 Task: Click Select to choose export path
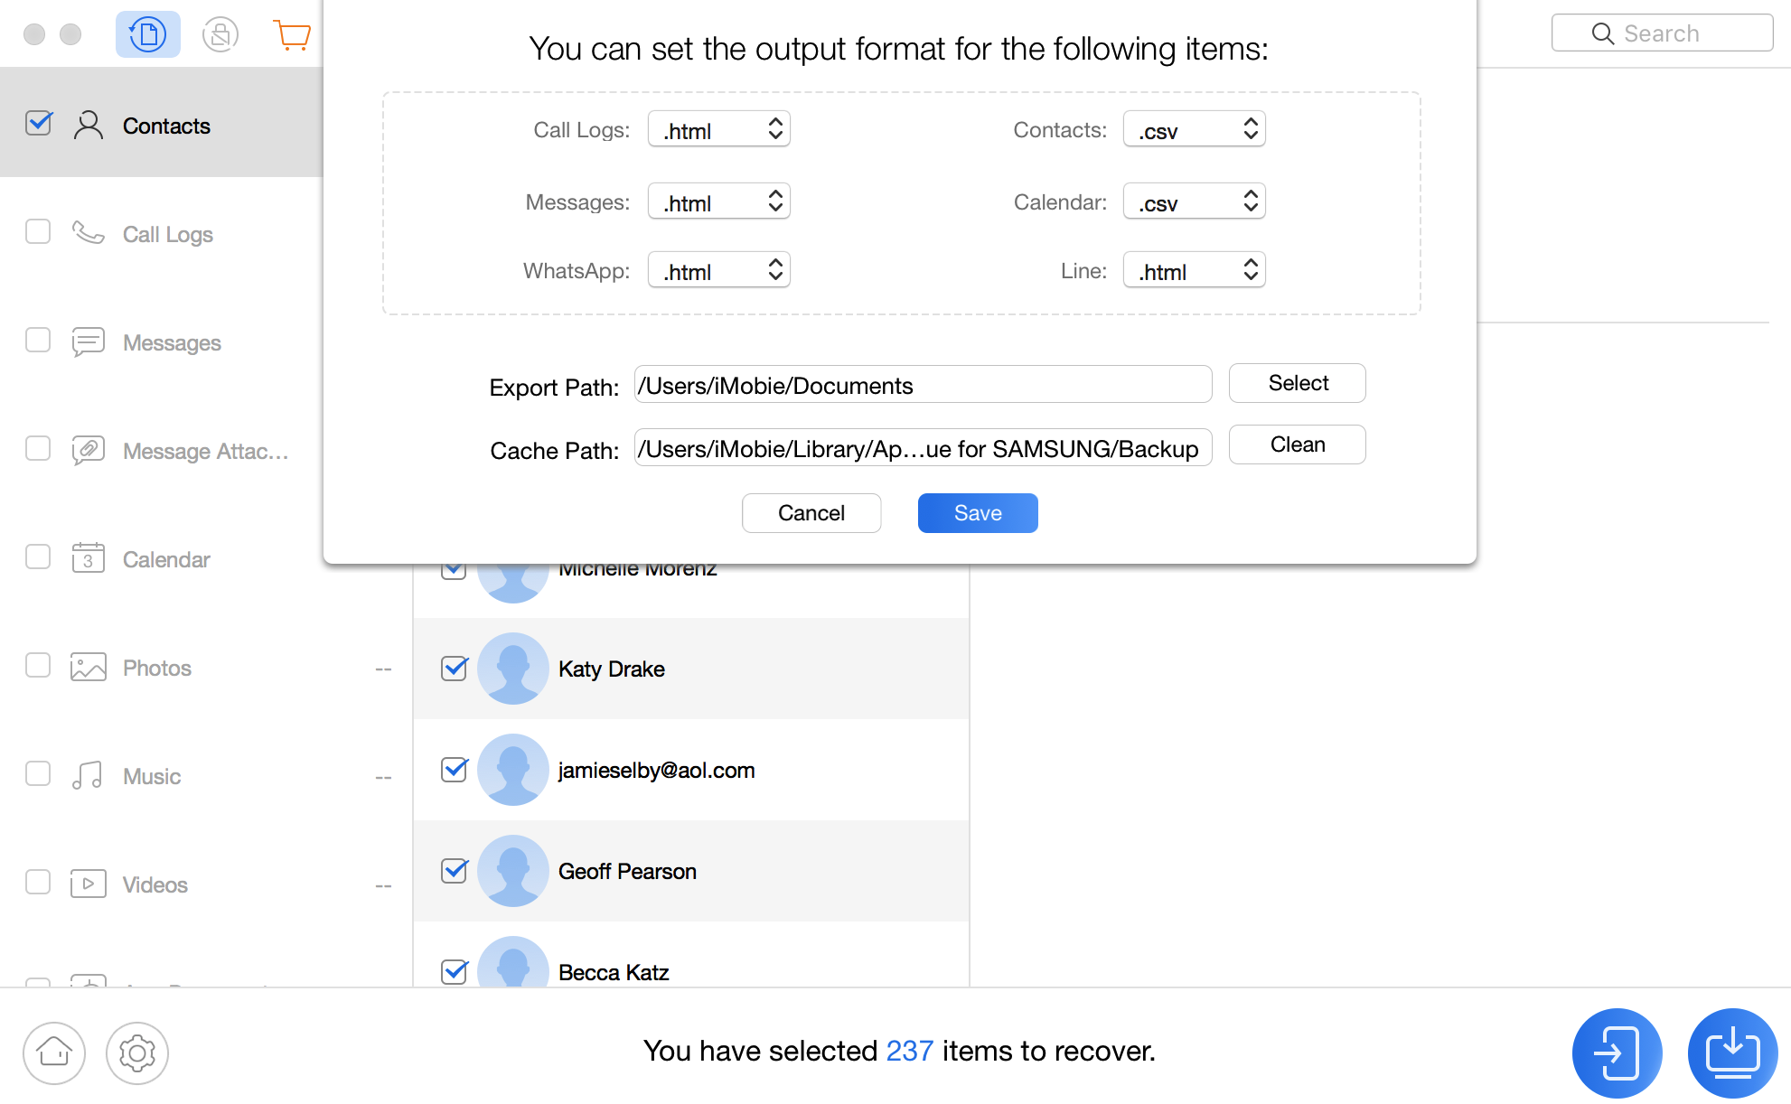(x=1297, y=383)
